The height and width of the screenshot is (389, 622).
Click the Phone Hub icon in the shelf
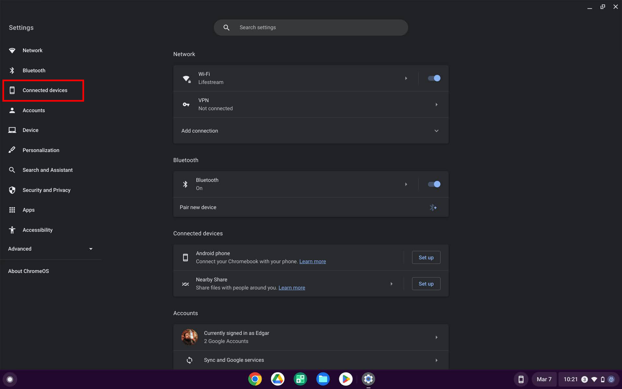click(x=521, y=379)
